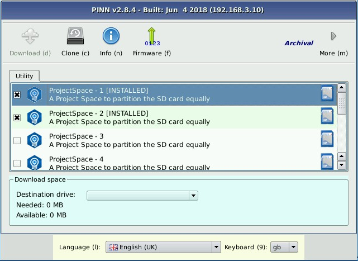Viewport: 358px width, 261px height.
Task: Click the list scrollbar up arrow at top
Action: click(342, 88)
